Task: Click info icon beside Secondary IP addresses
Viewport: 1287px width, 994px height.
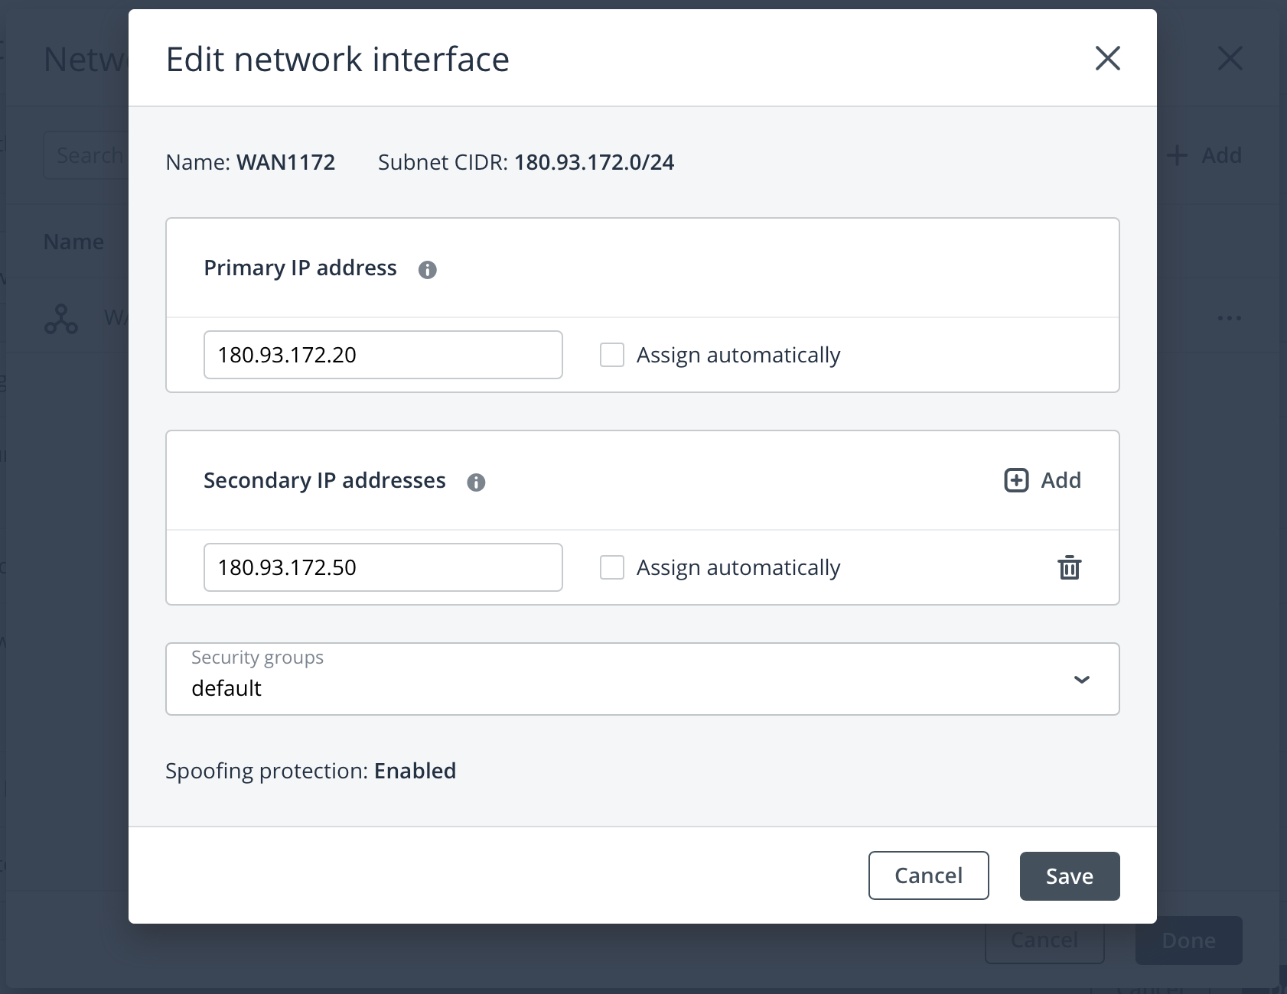Action: tap(476, 482)
